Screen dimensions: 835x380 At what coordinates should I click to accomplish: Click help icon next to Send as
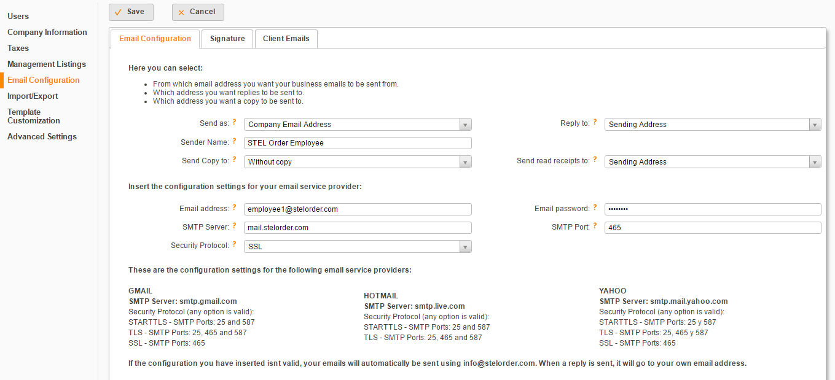tap(234, 123)
